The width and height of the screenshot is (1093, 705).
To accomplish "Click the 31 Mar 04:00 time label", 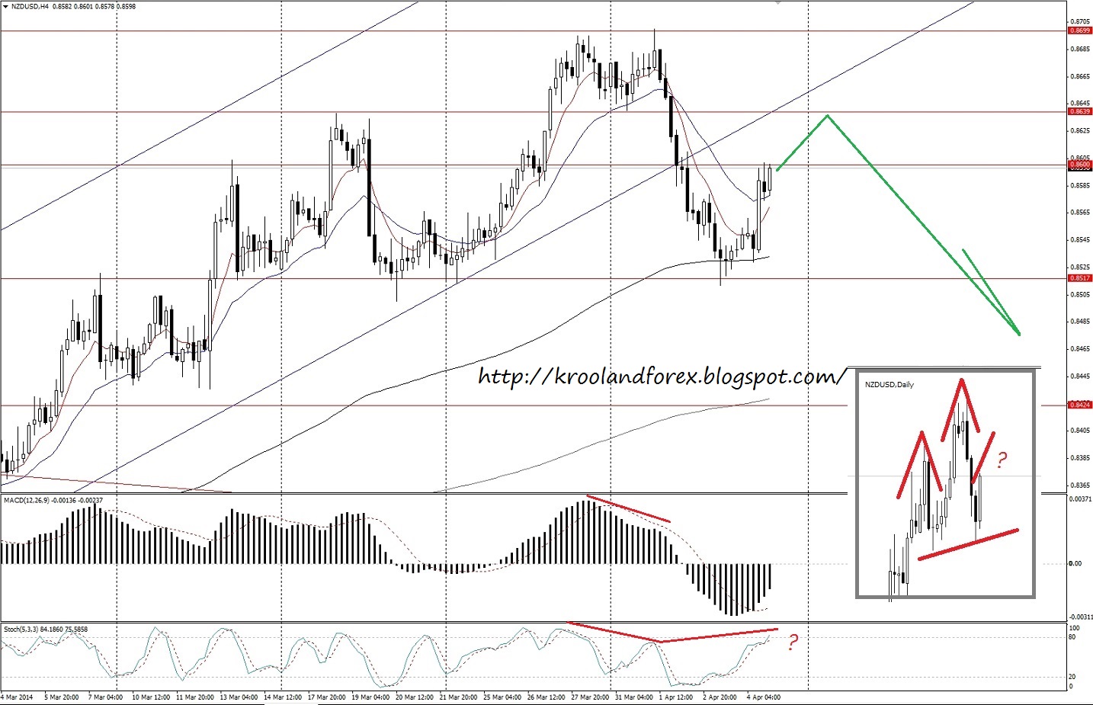I will click(x=634, y=697).
